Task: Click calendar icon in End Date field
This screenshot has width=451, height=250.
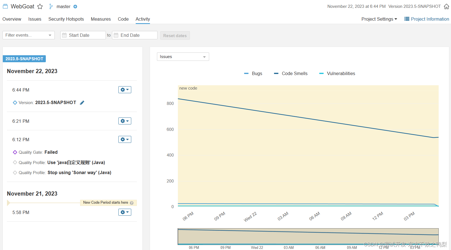Action: [116, 35]
